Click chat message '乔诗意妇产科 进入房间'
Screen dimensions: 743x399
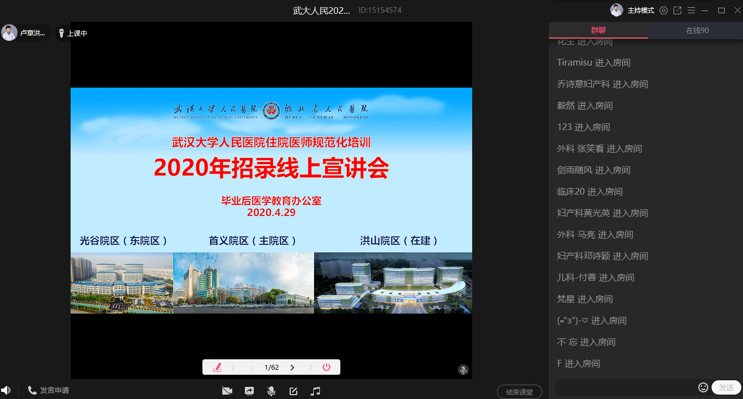tap(602, 84)
